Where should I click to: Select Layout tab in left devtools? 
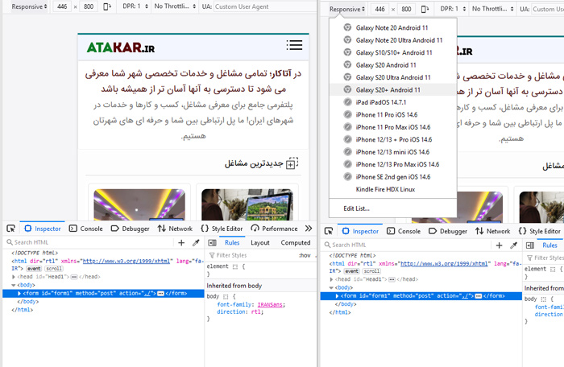pyautogui.click(x=260, y=242)
